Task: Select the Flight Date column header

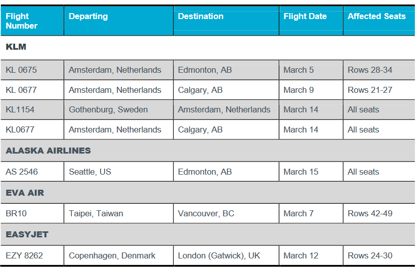Action: (x=311, y=21)
